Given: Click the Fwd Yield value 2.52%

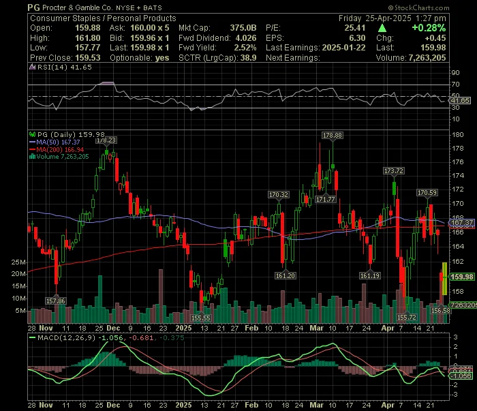Looking at the screenshot, I should 245,48.
